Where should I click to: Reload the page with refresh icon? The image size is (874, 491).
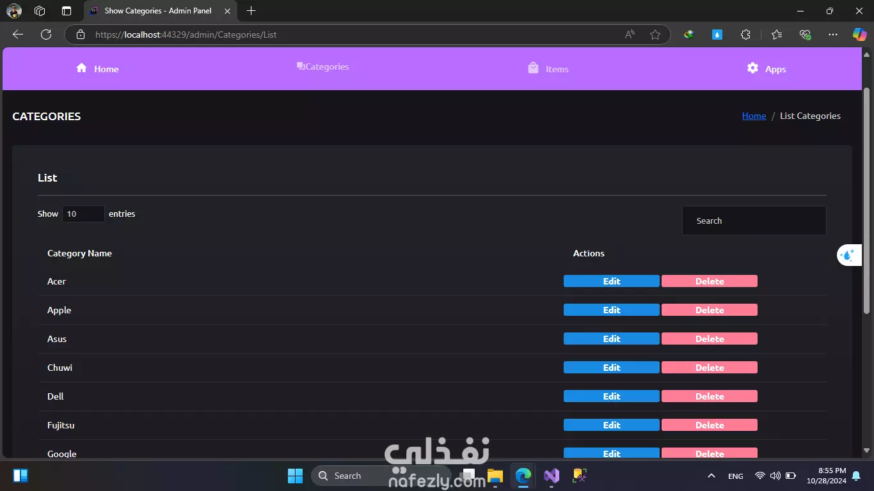click(x=46, y=35)
